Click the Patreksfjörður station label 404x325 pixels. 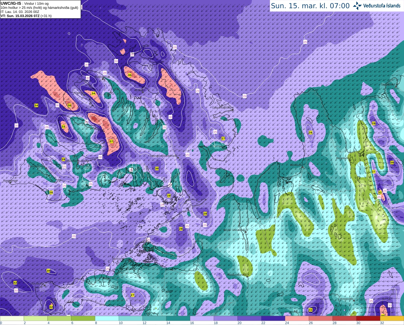(x=37, y=166)
